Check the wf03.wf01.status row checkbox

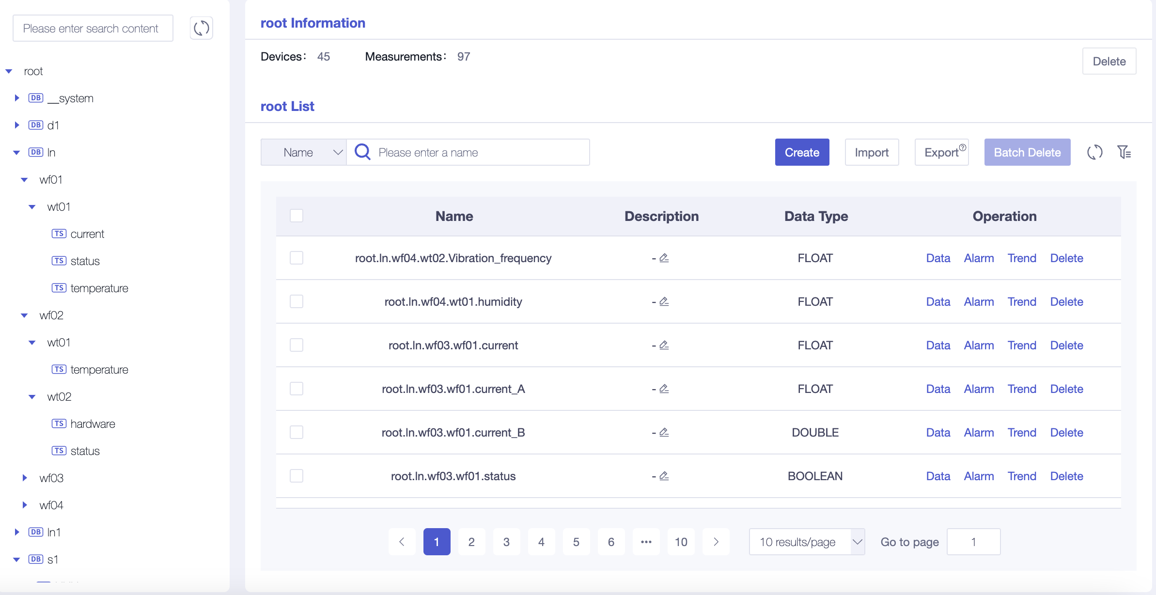297,476
